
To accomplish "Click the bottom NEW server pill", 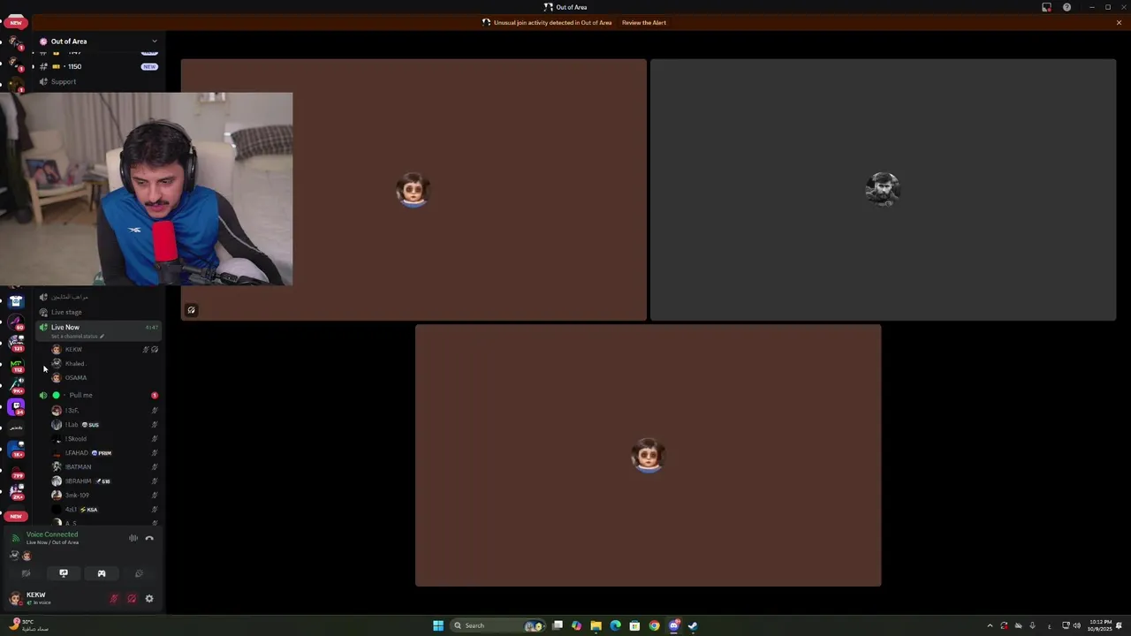I will [16, 516].
